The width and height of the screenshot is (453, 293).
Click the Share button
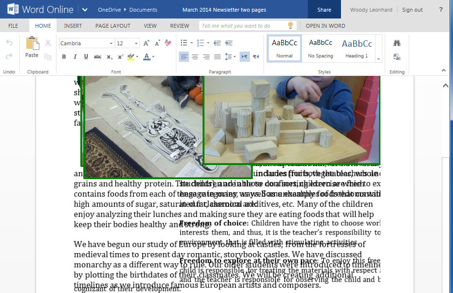[x=324, y=10]
